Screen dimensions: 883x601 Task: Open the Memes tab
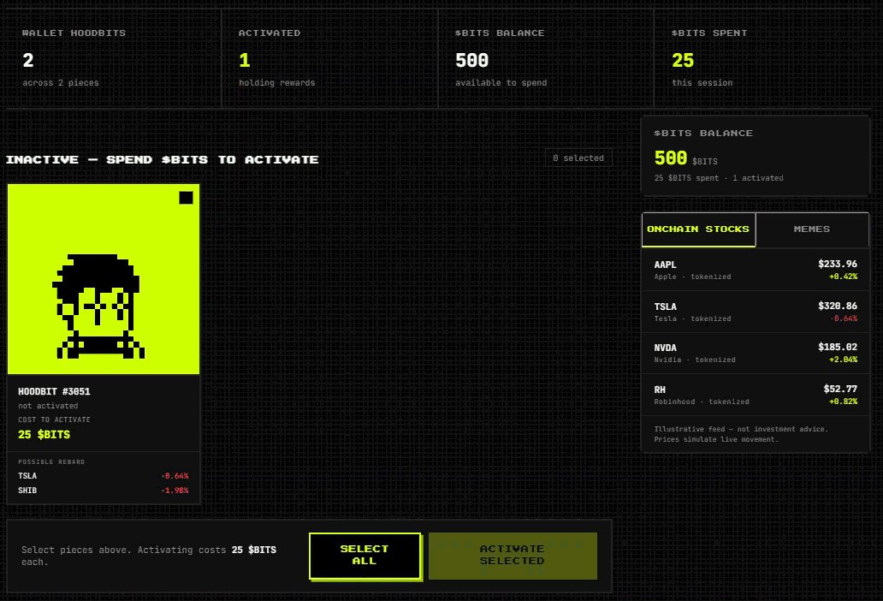click(812, 229)
